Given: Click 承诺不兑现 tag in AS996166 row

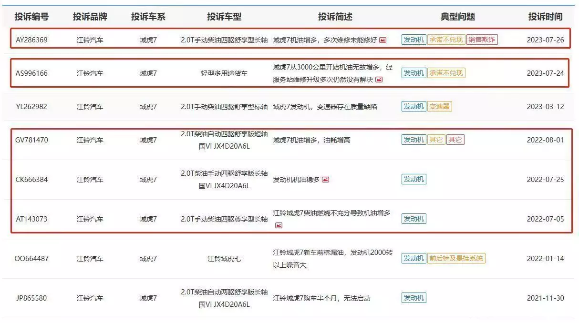Looking at the screenshot, I should point(446,73).
